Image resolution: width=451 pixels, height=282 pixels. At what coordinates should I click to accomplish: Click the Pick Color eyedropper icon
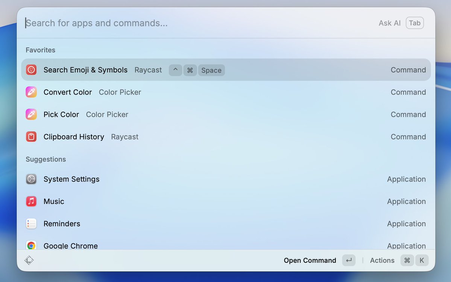point(31,114)
